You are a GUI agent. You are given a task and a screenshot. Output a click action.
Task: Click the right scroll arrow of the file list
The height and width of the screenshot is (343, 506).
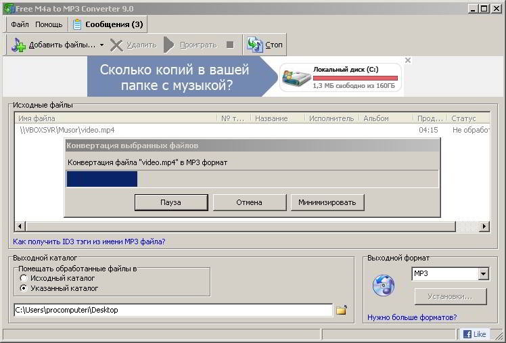click(484, 226)
